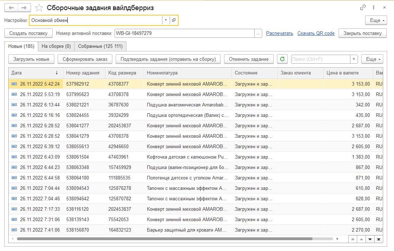This screenshot has height=251, width=394.
Task: Open the three-dot window menu
Action: coord(373,8)
